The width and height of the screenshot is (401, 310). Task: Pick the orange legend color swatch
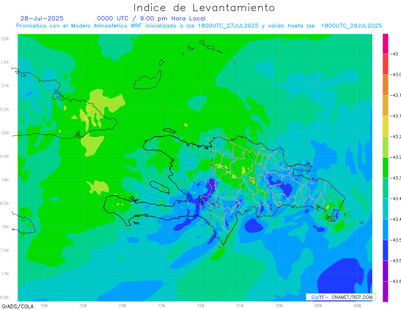tap(385, 85)
